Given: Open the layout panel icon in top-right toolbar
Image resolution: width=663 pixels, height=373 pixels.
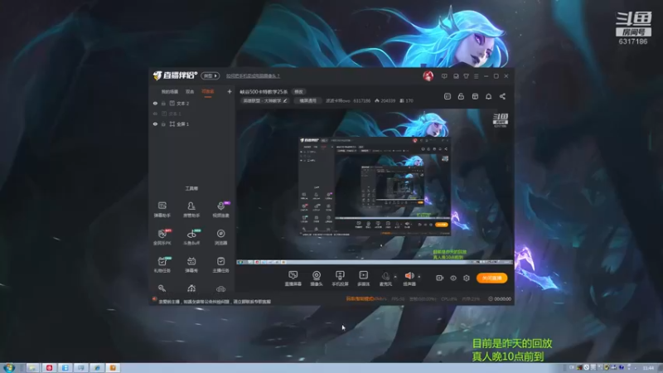Looking at the screenshot, I should [x=475, y=96].
